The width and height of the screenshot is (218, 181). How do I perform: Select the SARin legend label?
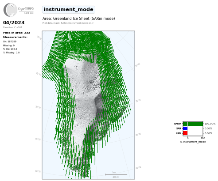tap(178, 124)
